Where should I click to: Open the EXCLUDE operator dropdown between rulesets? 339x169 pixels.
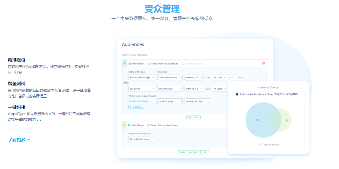pos(193,117)
